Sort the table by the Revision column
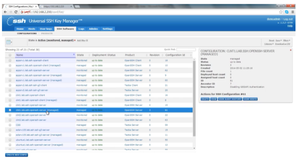The width and height of the screenshot is (297, 160). tap(154, 55)
